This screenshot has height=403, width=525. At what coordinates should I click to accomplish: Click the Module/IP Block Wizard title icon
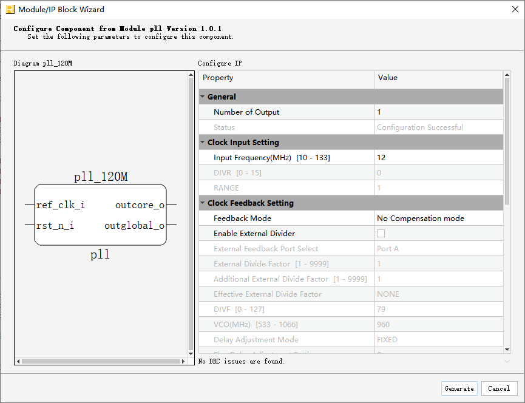(x=10, y=9)
